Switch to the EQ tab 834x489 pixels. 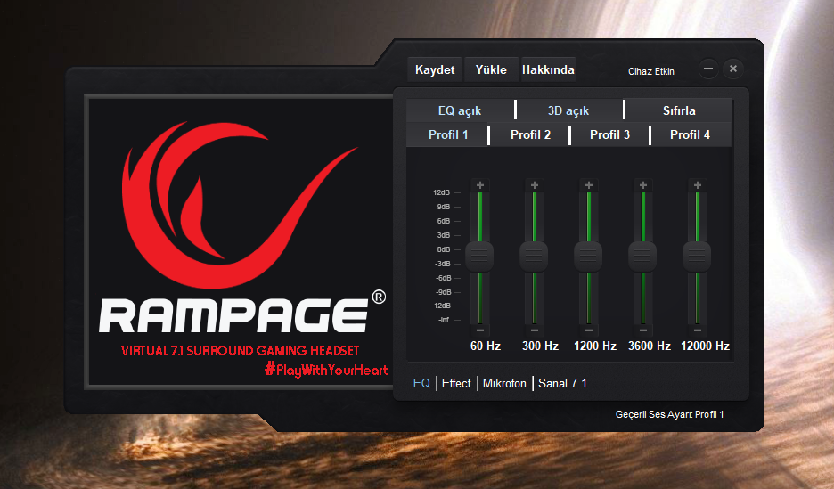tap(421, 383)
